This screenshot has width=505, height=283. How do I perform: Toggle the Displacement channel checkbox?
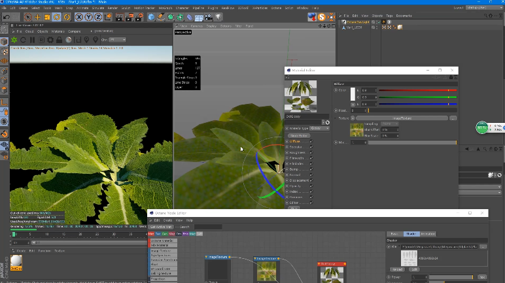tap(311, 180)
